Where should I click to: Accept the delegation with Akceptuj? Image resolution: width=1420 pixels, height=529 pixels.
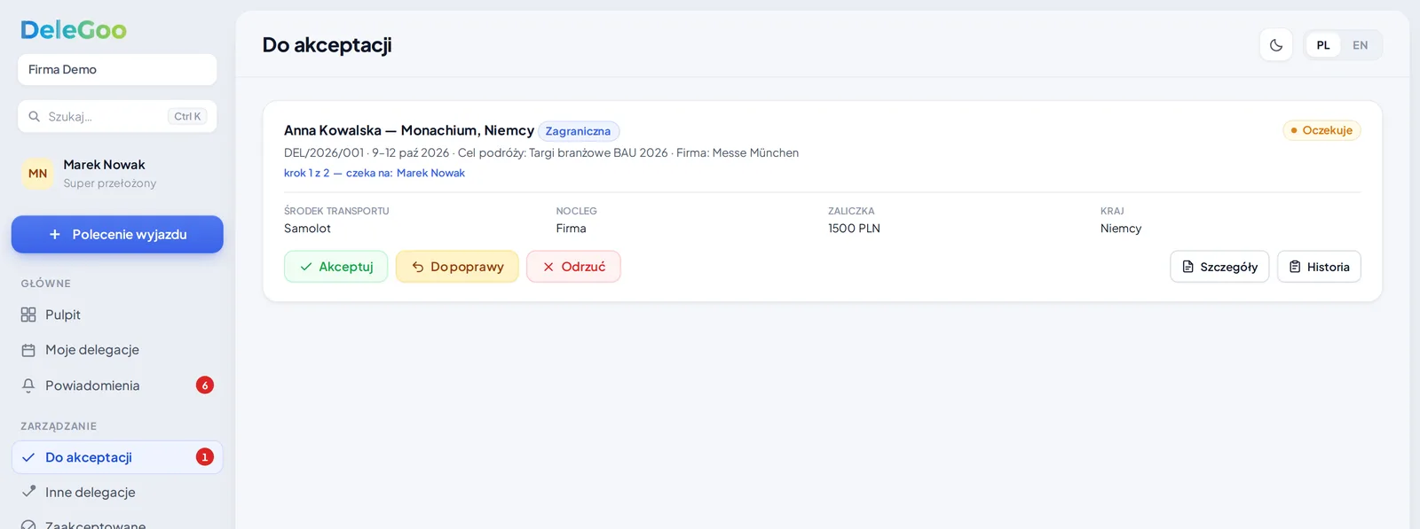point(336,267)
